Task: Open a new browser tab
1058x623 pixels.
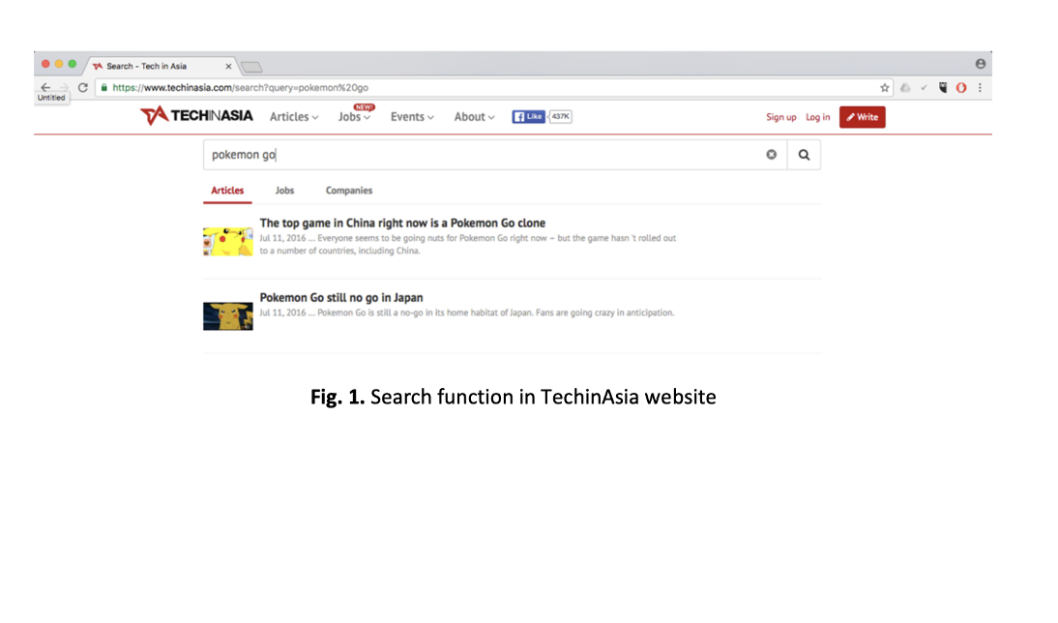Action: pos(251,67)
